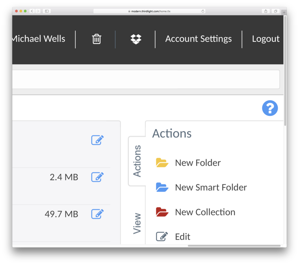
Task: Click the yellow New Folder icon
Action: [162, 163]
